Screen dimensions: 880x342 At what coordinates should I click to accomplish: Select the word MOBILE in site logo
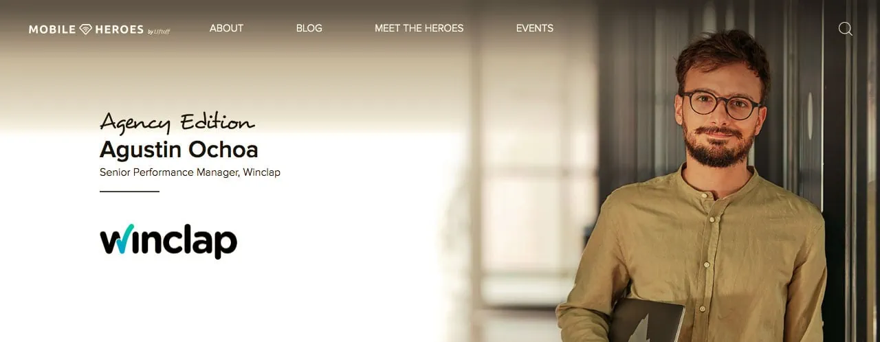coord(52,29)
